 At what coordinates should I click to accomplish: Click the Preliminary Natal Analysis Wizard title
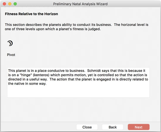[80, 4]
